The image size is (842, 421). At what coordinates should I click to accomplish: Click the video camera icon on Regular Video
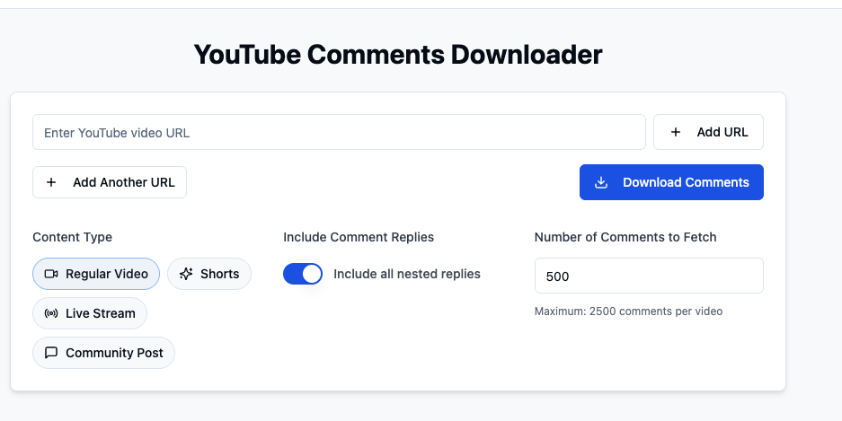(x=51, y=274)
